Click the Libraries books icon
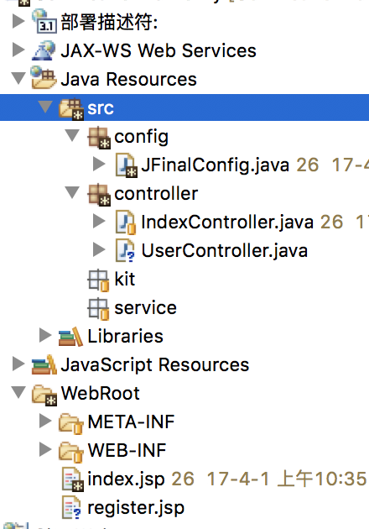This screenshot has height=529, width=369. (x=70, y=337)
